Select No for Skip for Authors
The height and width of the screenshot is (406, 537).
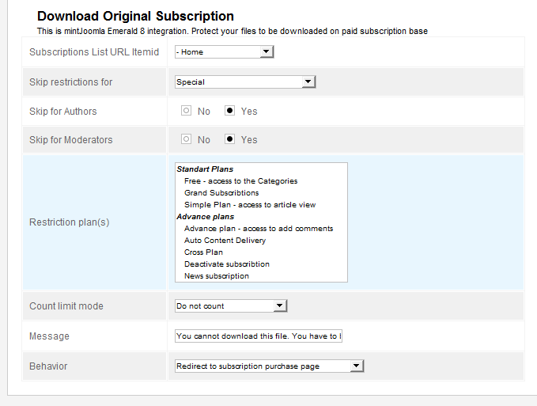[x=187, y=112]
